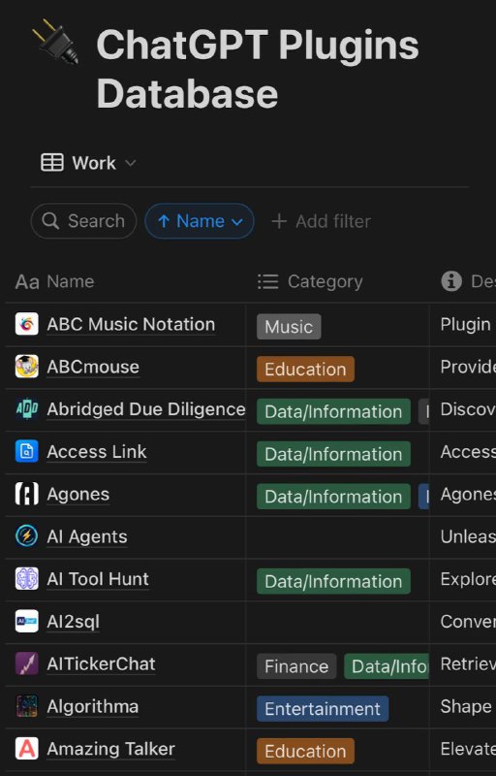Click the ABCmouse mouse icon

[27, 367]
